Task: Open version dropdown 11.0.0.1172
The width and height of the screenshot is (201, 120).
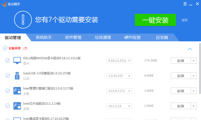Action: tap(119, 91)
